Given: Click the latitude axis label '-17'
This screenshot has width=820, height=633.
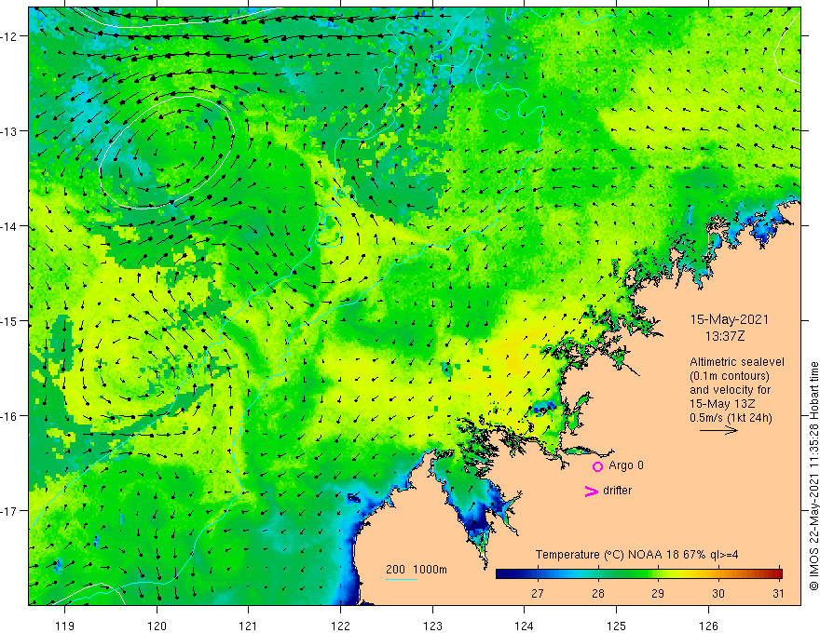Looking at the screenshot, I should [x=8, y=510].
